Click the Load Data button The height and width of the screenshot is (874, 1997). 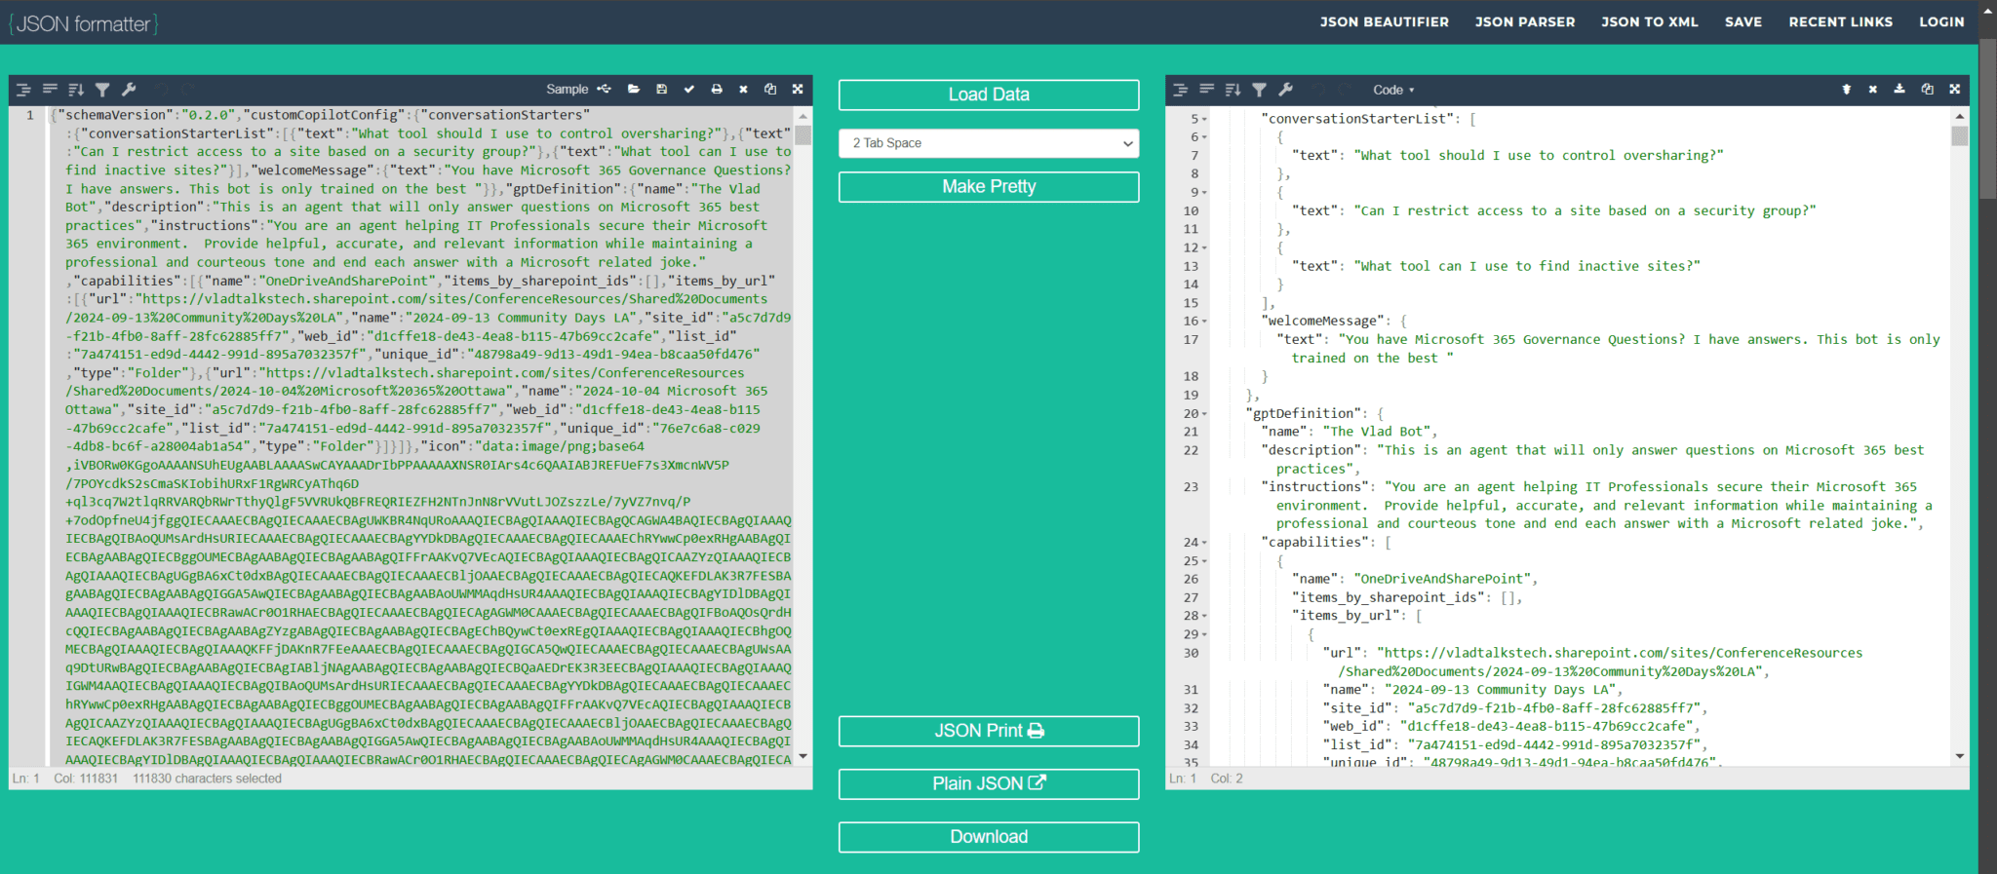coord(989,95)
